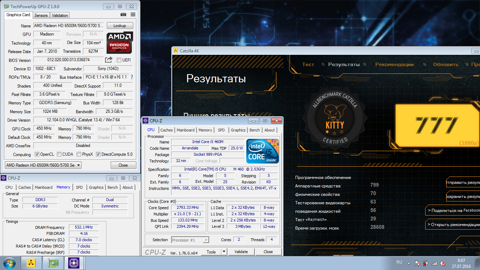Click the Driver Version value field
Image resolution: width=480 pixels, height=270 pixels.
(83, 120)
